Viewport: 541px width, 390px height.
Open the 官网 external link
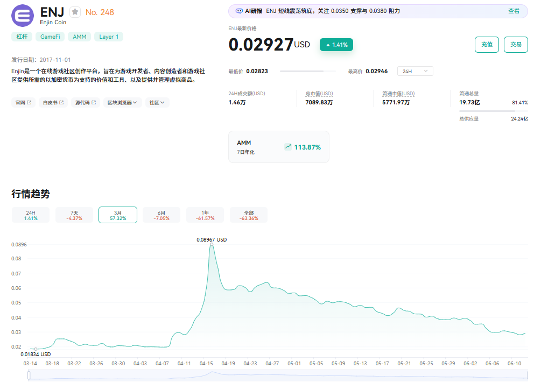pos(24,102)
